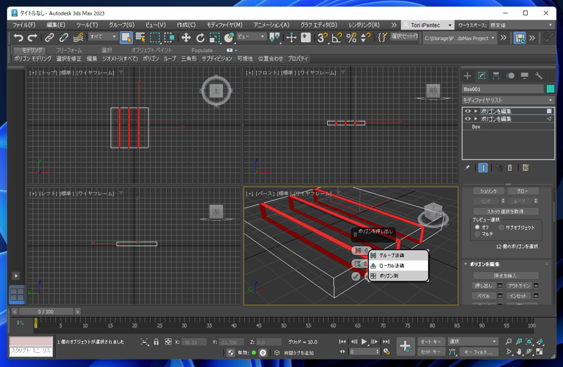Toggle the Selection Lock padlock icon
Image resolution: width=563 pixels, height=367 pixels.
(156, 342)
